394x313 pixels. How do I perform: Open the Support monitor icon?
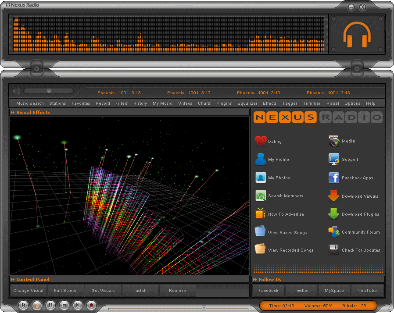click(x=334, y=159)
